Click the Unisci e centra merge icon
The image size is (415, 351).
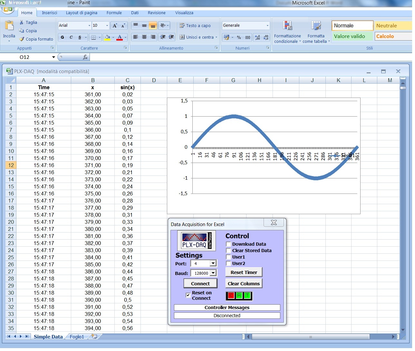(x=182, y=37)
